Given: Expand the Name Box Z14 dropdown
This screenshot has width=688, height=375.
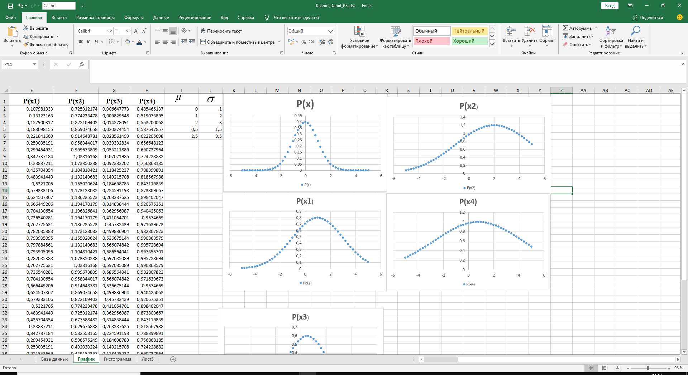Looking at the screenshot, I should [34, 64].
